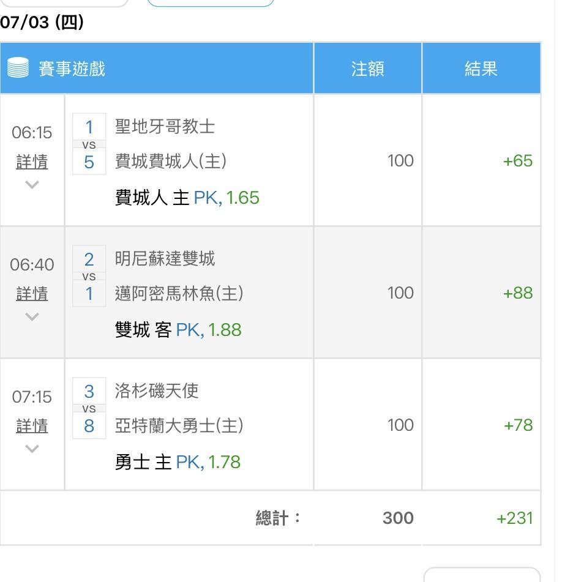Select the 3 vs 8 score box
The image size is (562, 582).
point(89,408)
